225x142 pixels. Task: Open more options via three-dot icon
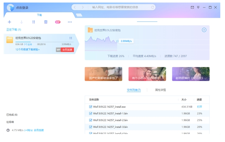70,22
